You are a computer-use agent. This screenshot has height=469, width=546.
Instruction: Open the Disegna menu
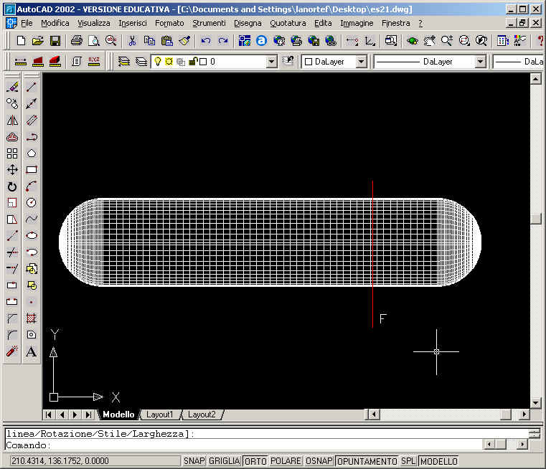click(248, 23)
